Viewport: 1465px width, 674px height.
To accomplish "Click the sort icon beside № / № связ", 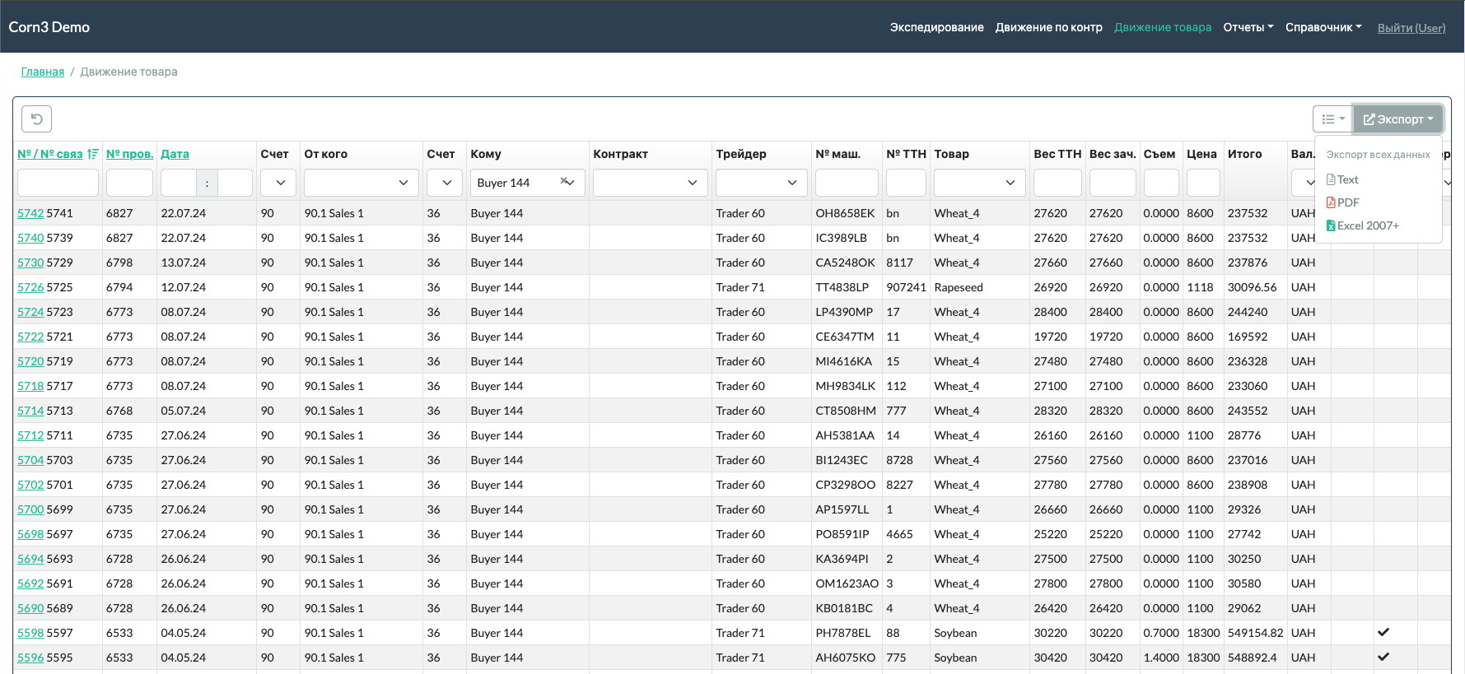I will [92, 154].
